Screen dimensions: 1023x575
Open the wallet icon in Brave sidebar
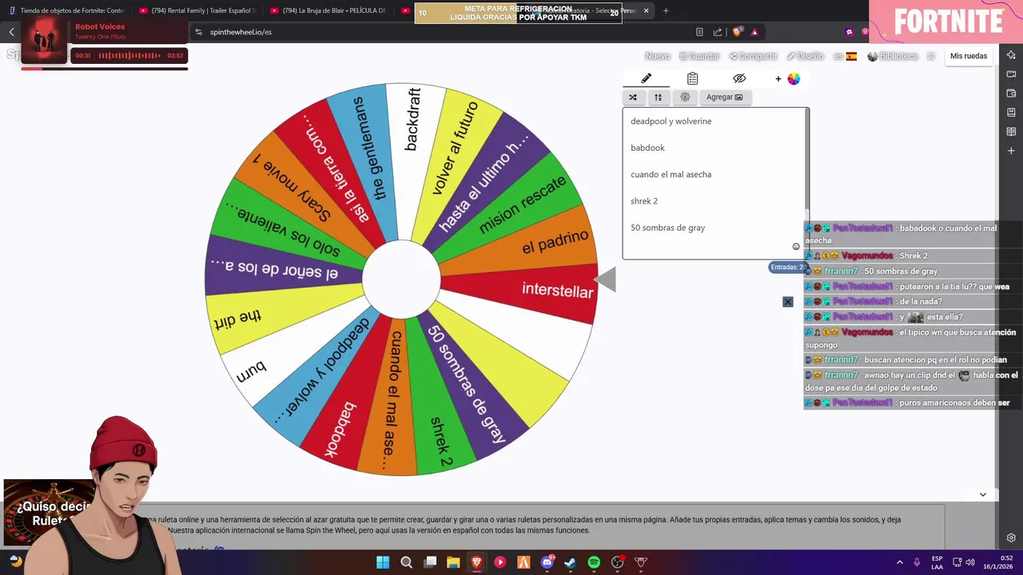[x=1011, y=93]
